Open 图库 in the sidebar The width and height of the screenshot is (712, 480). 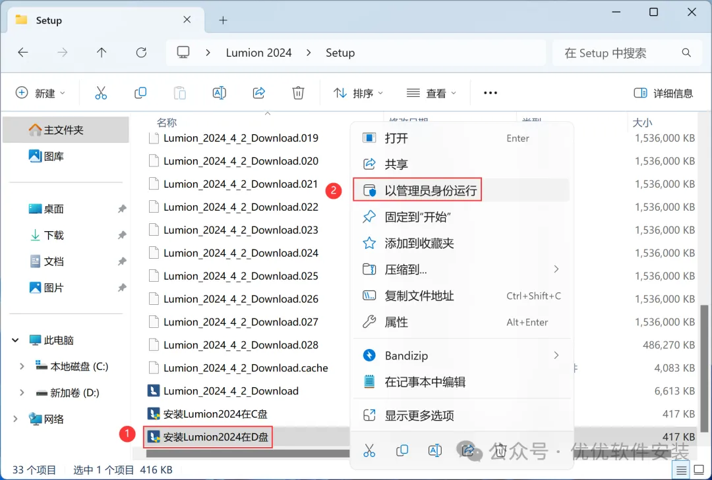pos(66,156)
